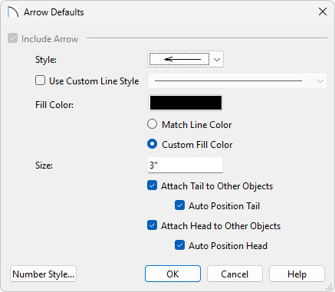Open Help for Arrow Defaults
Screen dimensions: 335x292
pyautogui.click(x=297, y=274)
